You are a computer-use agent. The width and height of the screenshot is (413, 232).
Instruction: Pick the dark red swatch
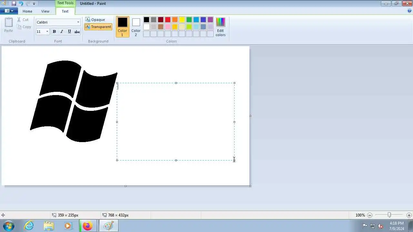click(161, 20)
